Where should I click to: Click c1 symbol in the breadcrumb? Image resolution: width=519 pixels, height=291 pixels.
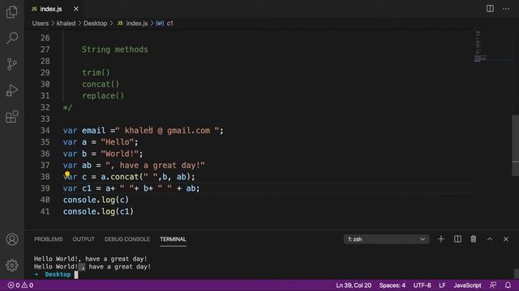tap(169, 23)
